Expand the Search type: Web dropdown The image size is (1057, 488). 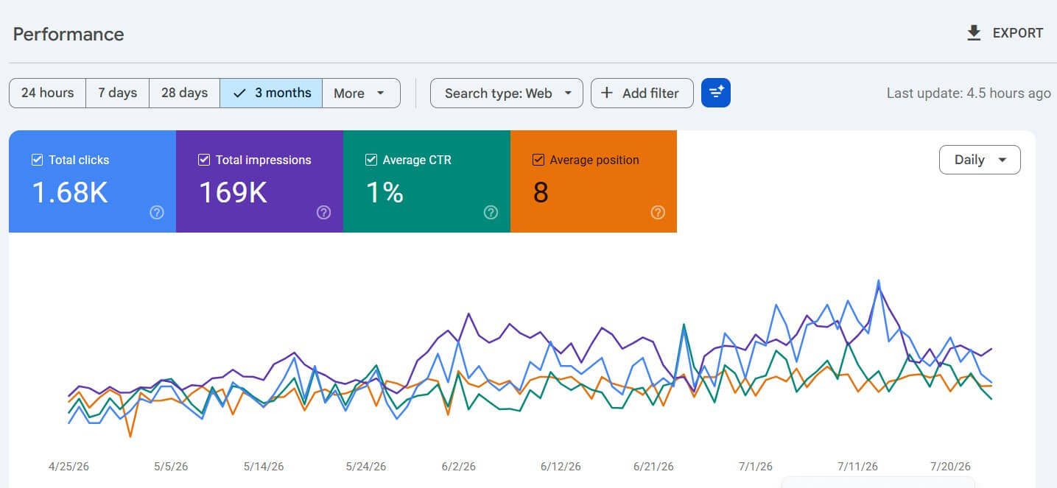[507, 93]
